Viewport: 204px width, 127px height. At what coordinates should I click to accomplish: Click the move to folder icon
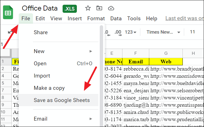(x=99, y=8)
